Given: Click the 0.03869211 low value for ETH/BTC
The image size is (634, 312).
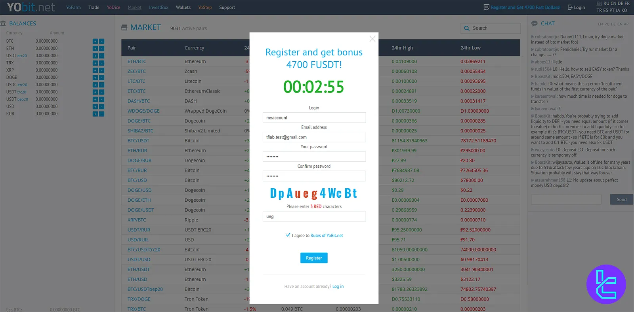Looking at the screenshot, I should pyautogui.click(x=473, y=61).
